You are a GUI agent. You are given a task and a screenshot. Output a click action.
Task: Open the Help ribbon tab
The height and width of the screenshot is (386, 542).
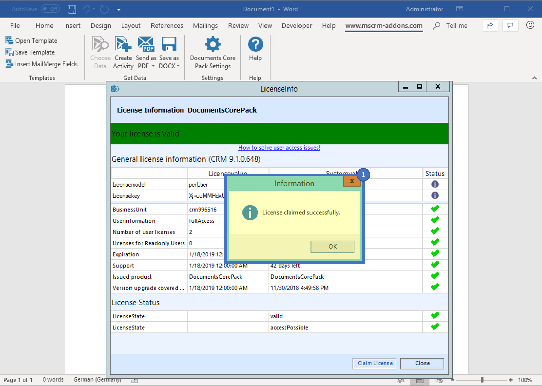[328, 26]
